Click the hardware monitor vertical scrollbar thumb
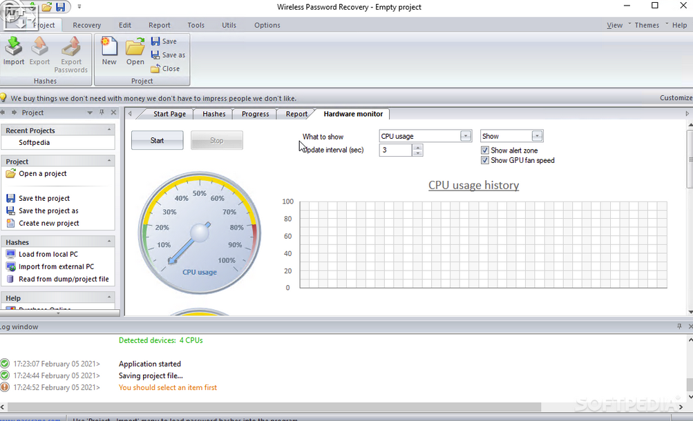The image size is (693, 421). click(690, 159)
